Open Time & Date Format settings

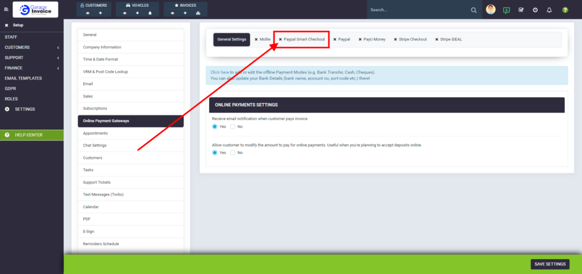tap(131, 59)
